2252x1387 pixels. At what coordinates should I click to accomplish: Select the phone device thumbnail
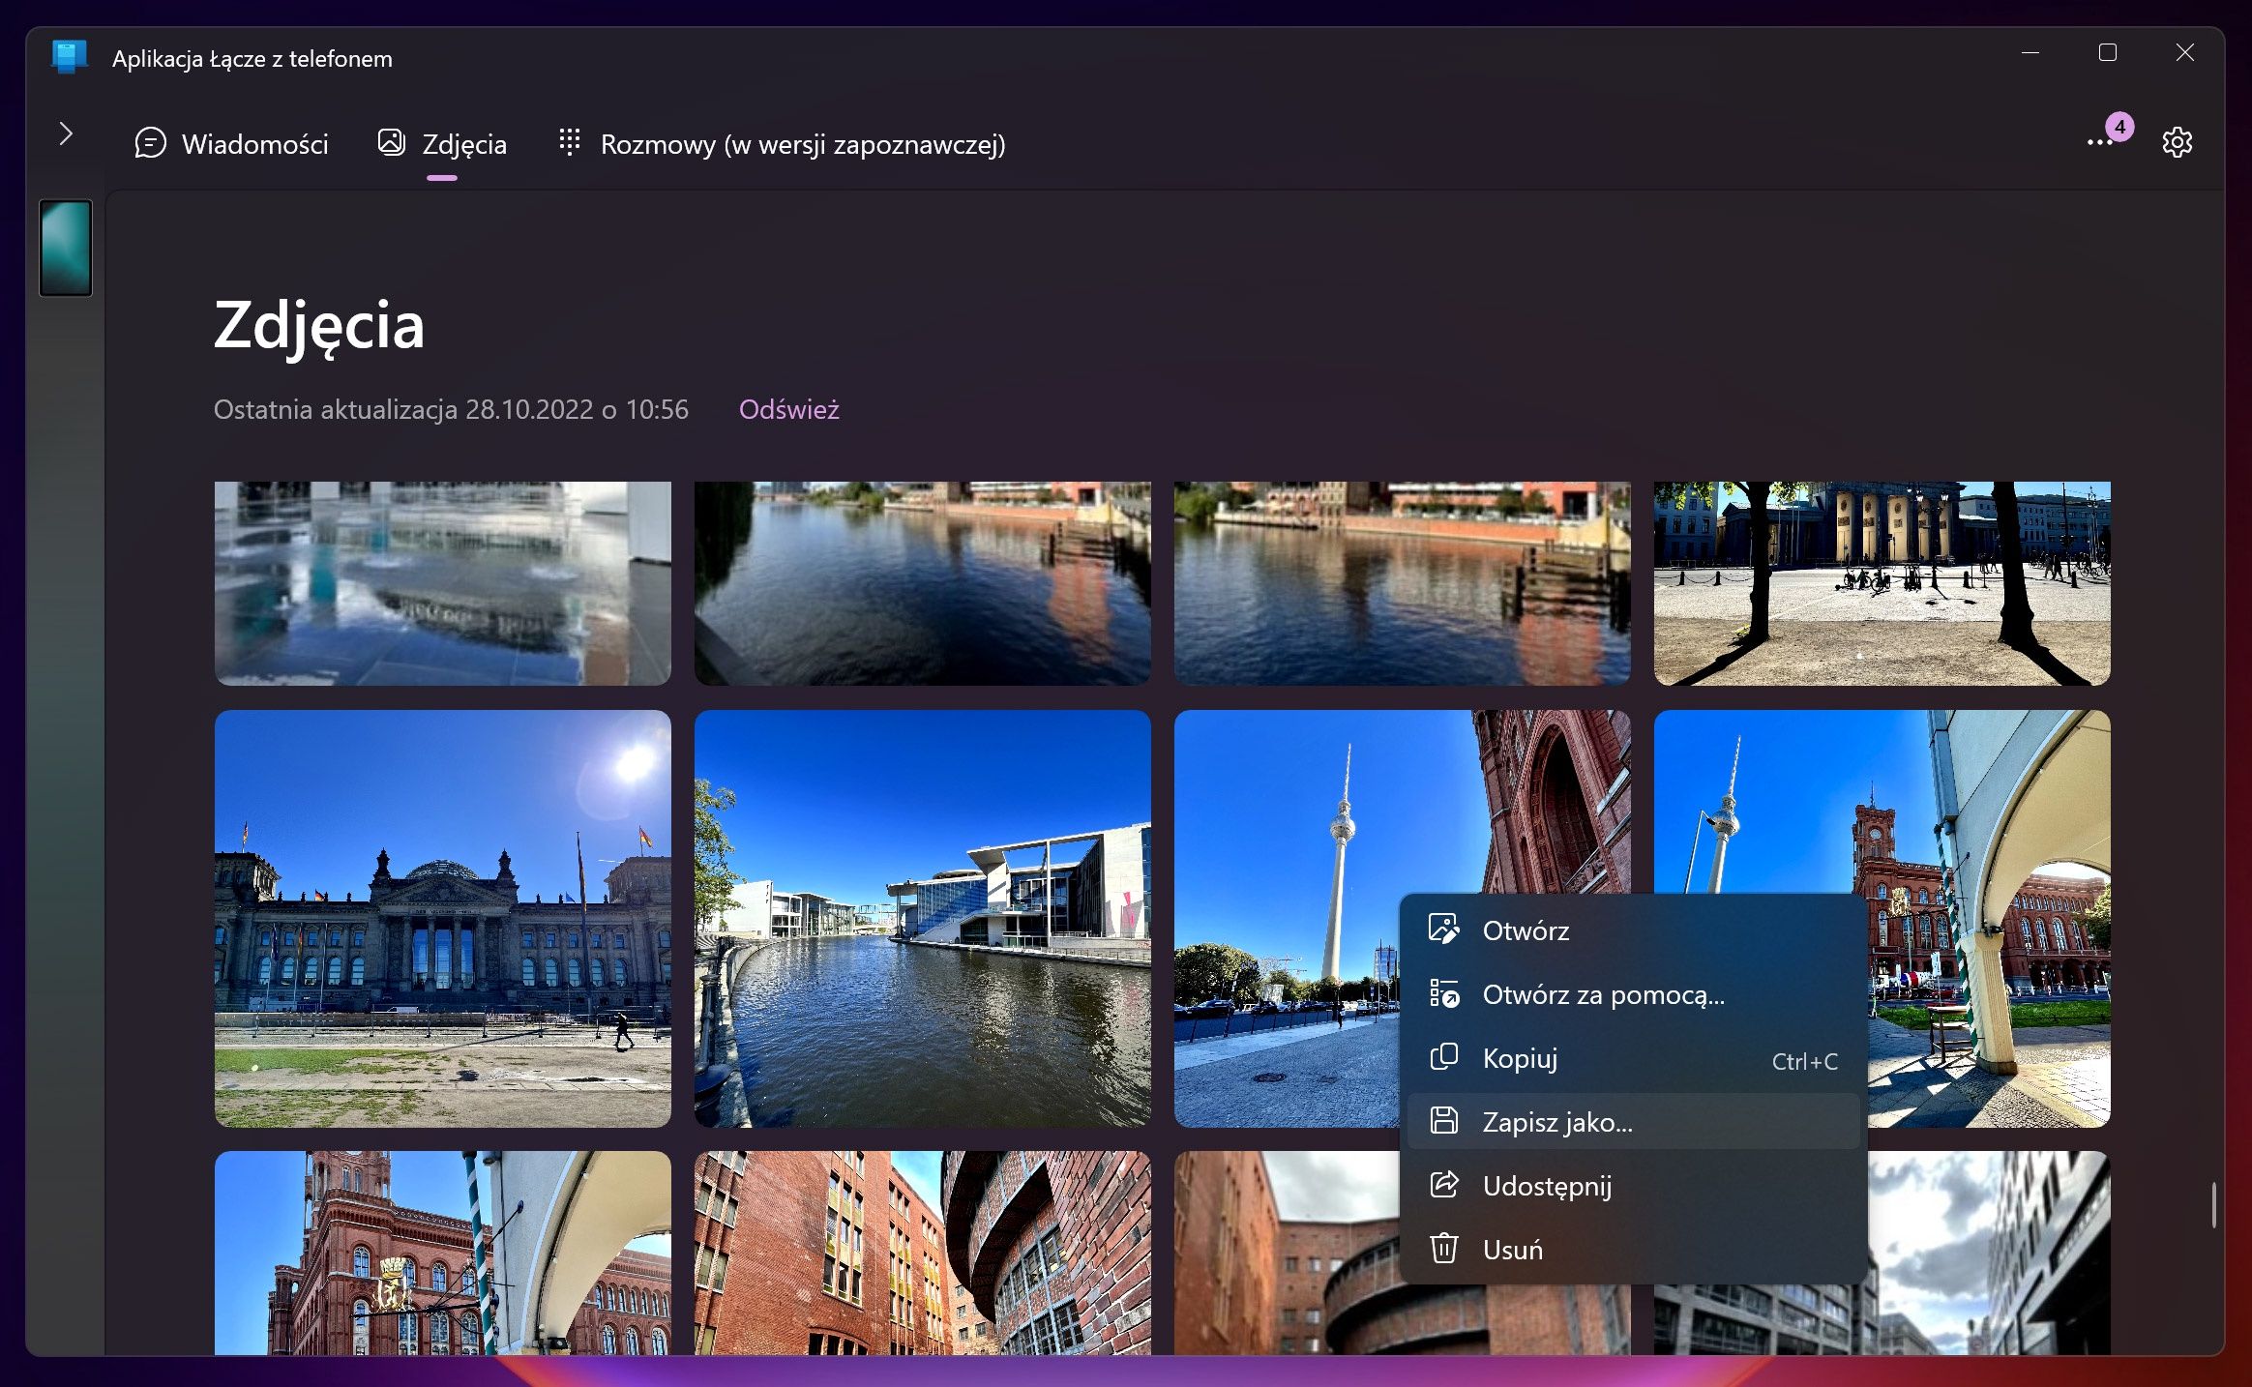tap(66, 248)
